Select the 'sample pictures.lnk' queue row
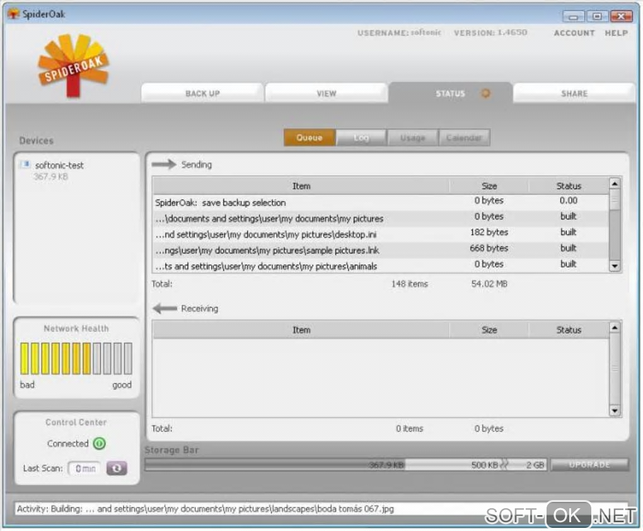Screen dimensions: 643x531 click(381, 250)
